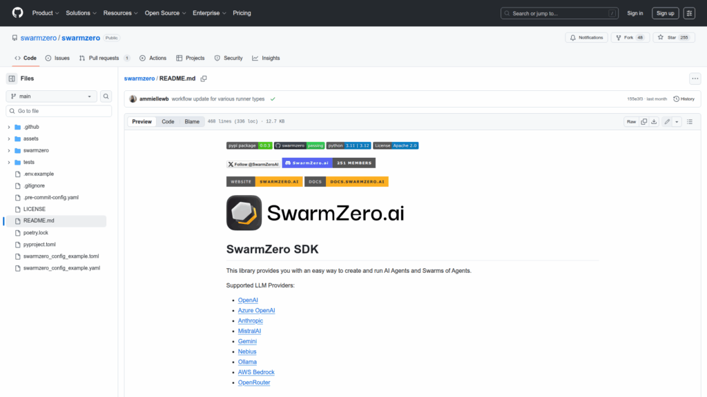Expand the Product menu in header

(x=46, y=13)
